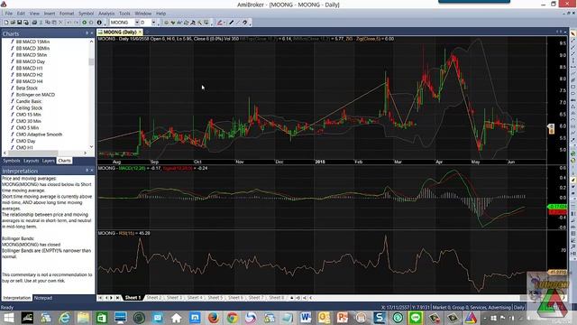Click the black Information circle icon
The image size is (577, 325).
[99, 23]
